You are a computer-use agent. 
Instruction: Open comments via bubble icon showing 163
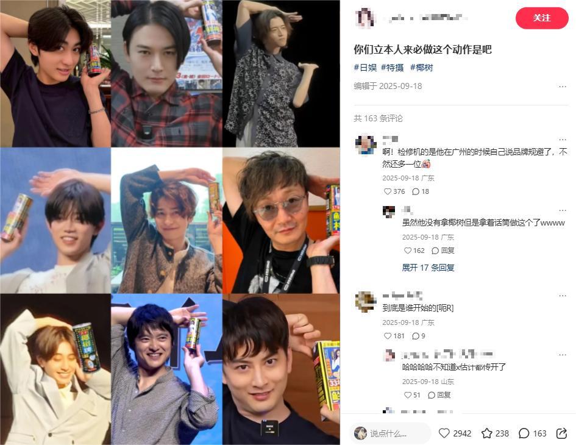524,433
